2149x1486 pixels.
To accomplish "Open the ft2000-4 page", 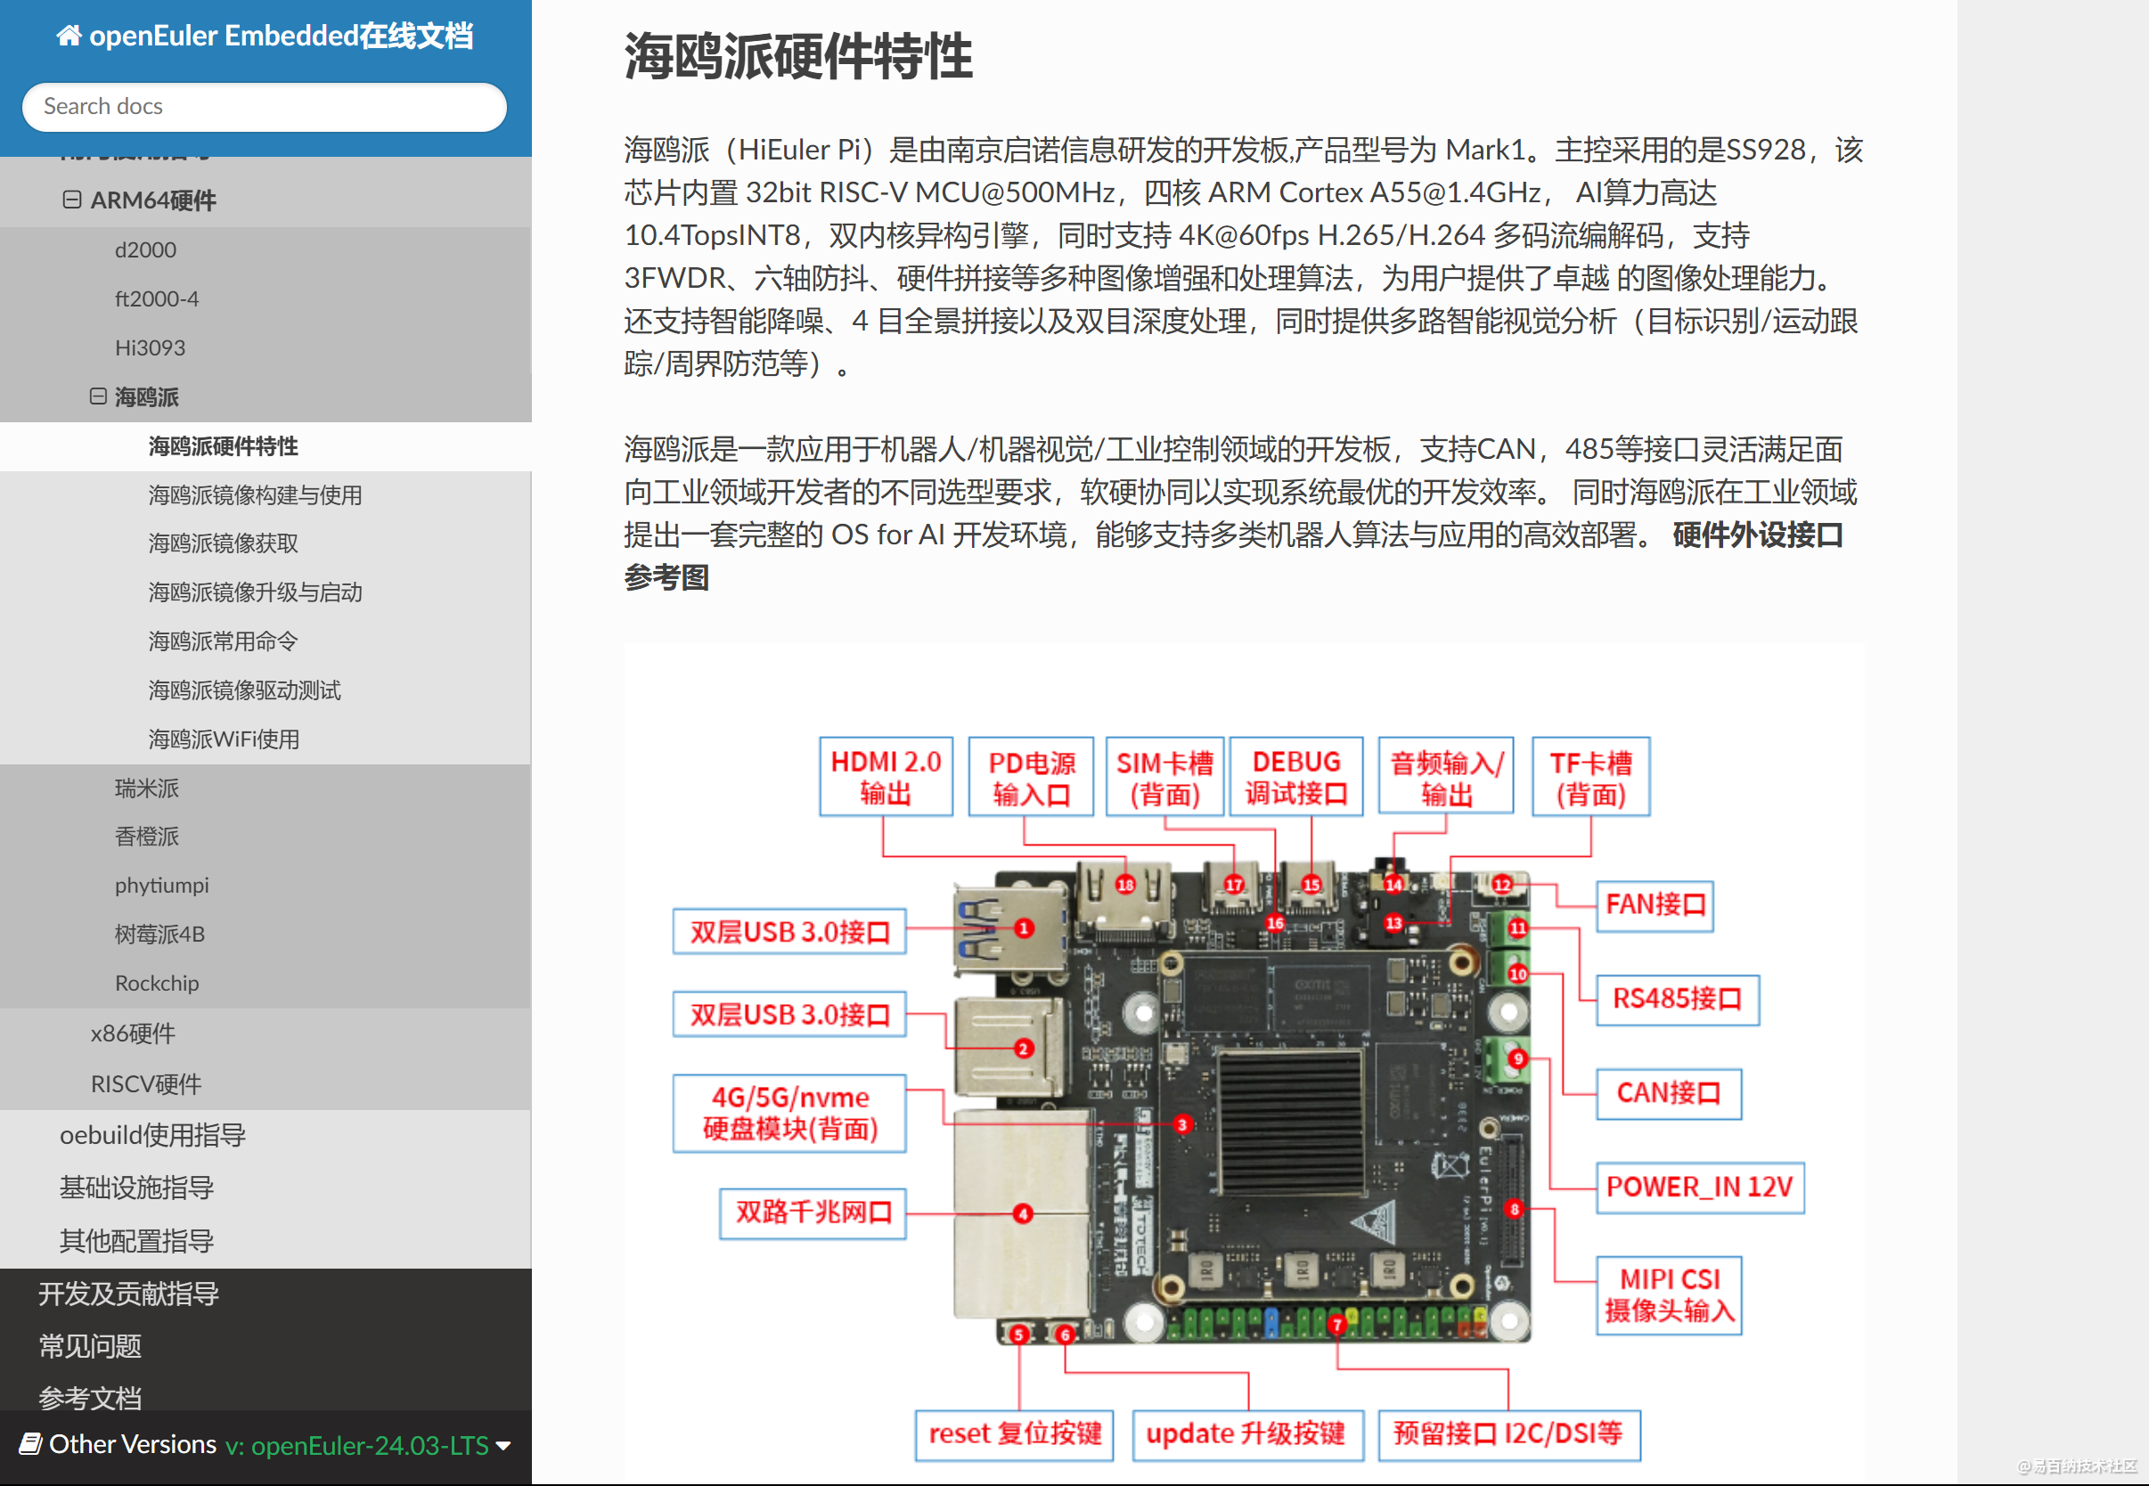I will click(157, 298).
